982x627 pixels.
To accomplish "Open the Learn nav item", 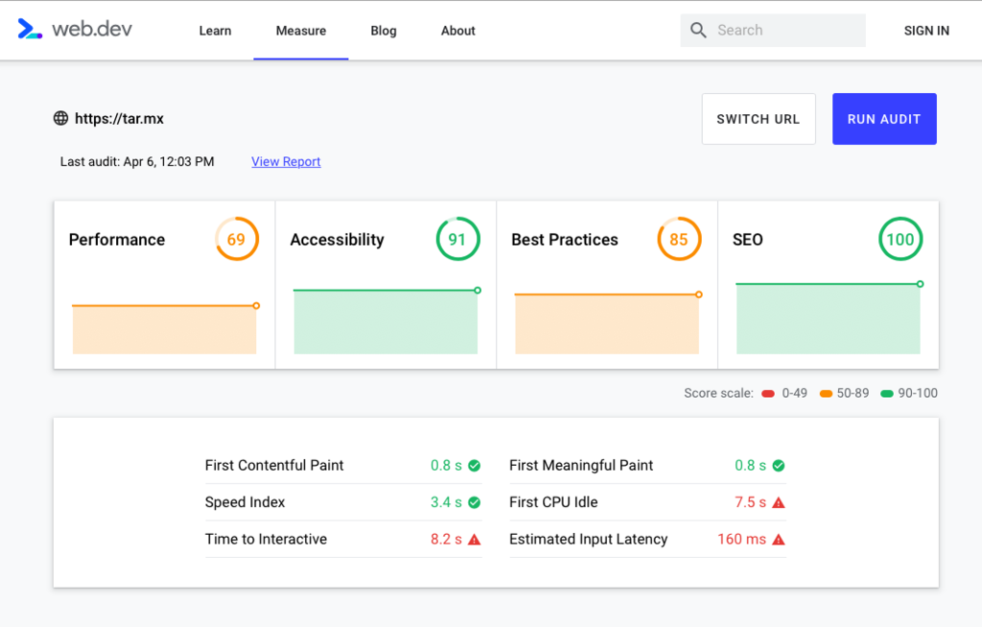I will tap(215, 31).
